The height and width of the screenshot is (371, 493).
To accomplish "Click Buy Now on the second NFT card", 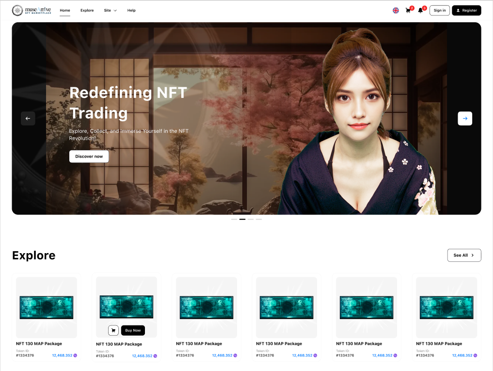I will coord(133,330).
